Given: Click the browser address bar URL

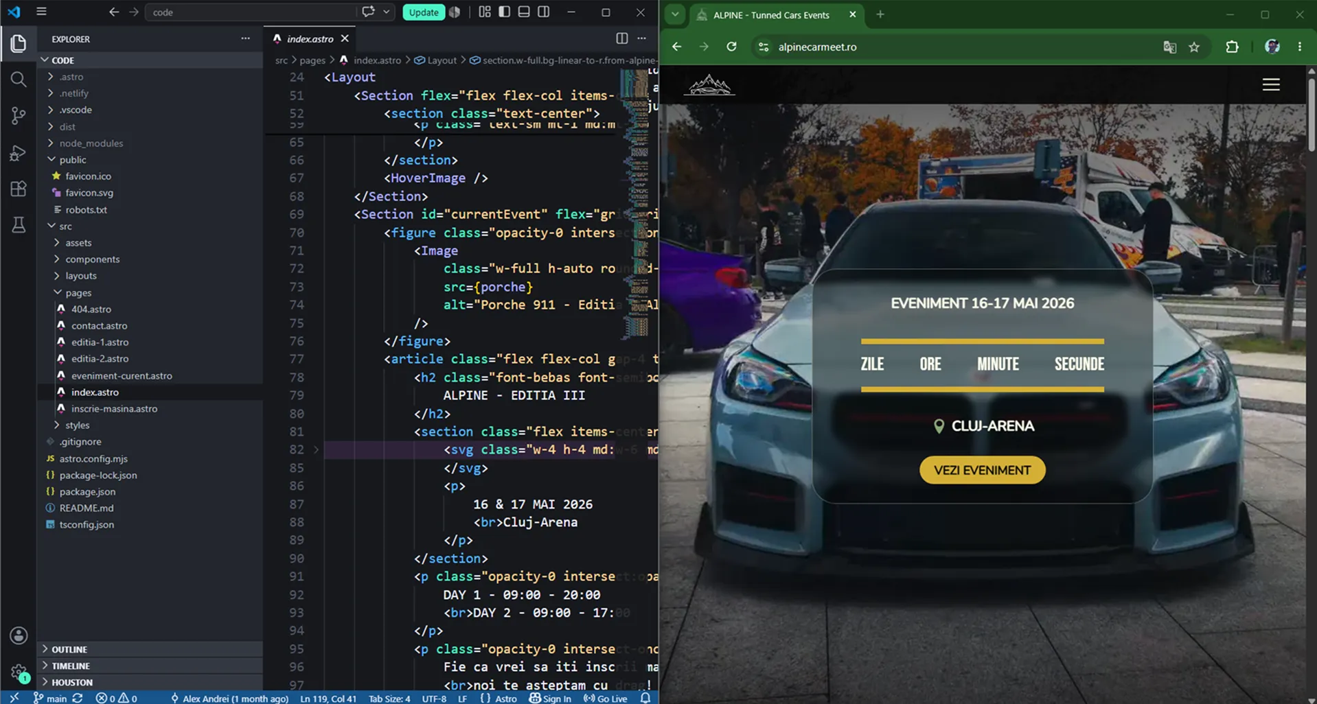Looking at the screenshot, I should (817, 47).
